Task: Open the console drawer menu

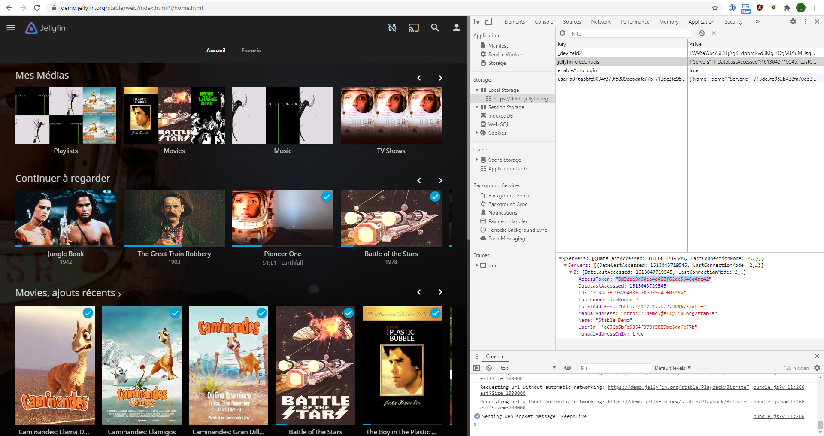Action: 477,356
